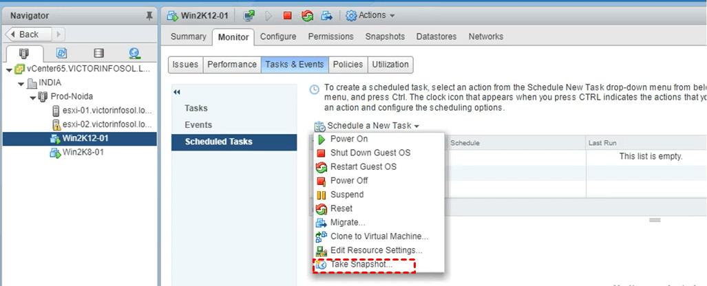
Task: Switch to the Monitor tab
Action: [233, 37]
